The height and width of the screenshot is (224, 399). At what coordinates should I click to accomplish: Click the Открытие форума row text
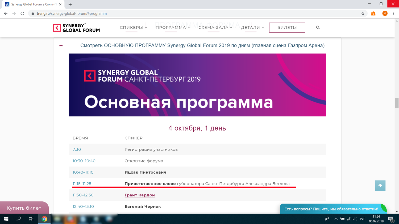tap(144, 161)
